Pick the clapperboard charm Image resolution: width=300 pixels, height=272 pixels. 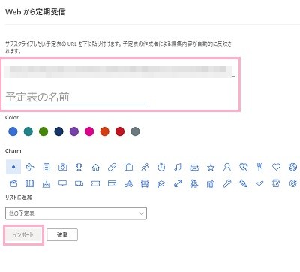point(13,183)
